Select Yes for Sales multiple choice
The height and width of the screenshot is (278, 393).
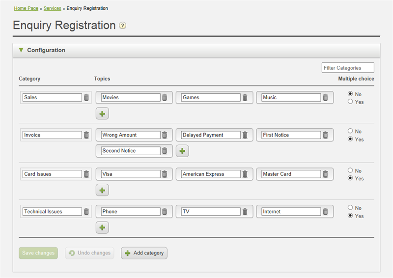[350, 102]
